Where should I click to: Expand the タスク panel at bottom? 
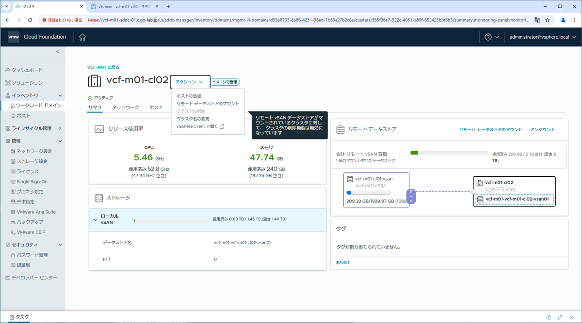19,317
